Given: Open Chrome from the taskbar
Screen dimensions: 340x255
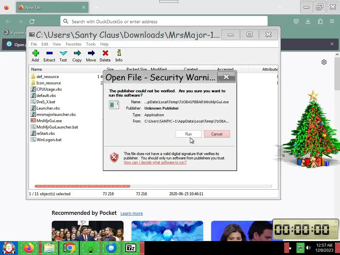Looking at the screenshot, I should point(69,248).
